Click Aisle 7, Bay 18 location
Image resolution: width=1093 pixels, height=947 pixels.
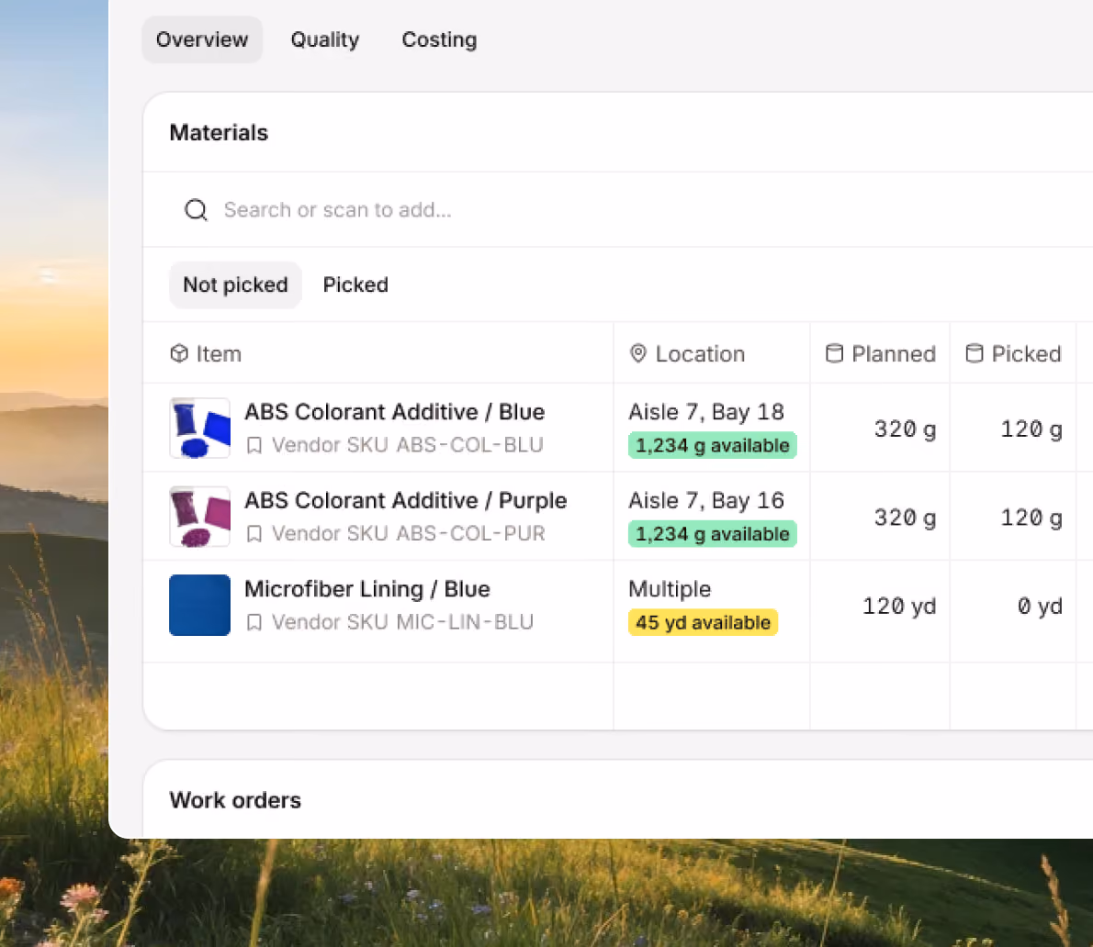tap(706, 411)
